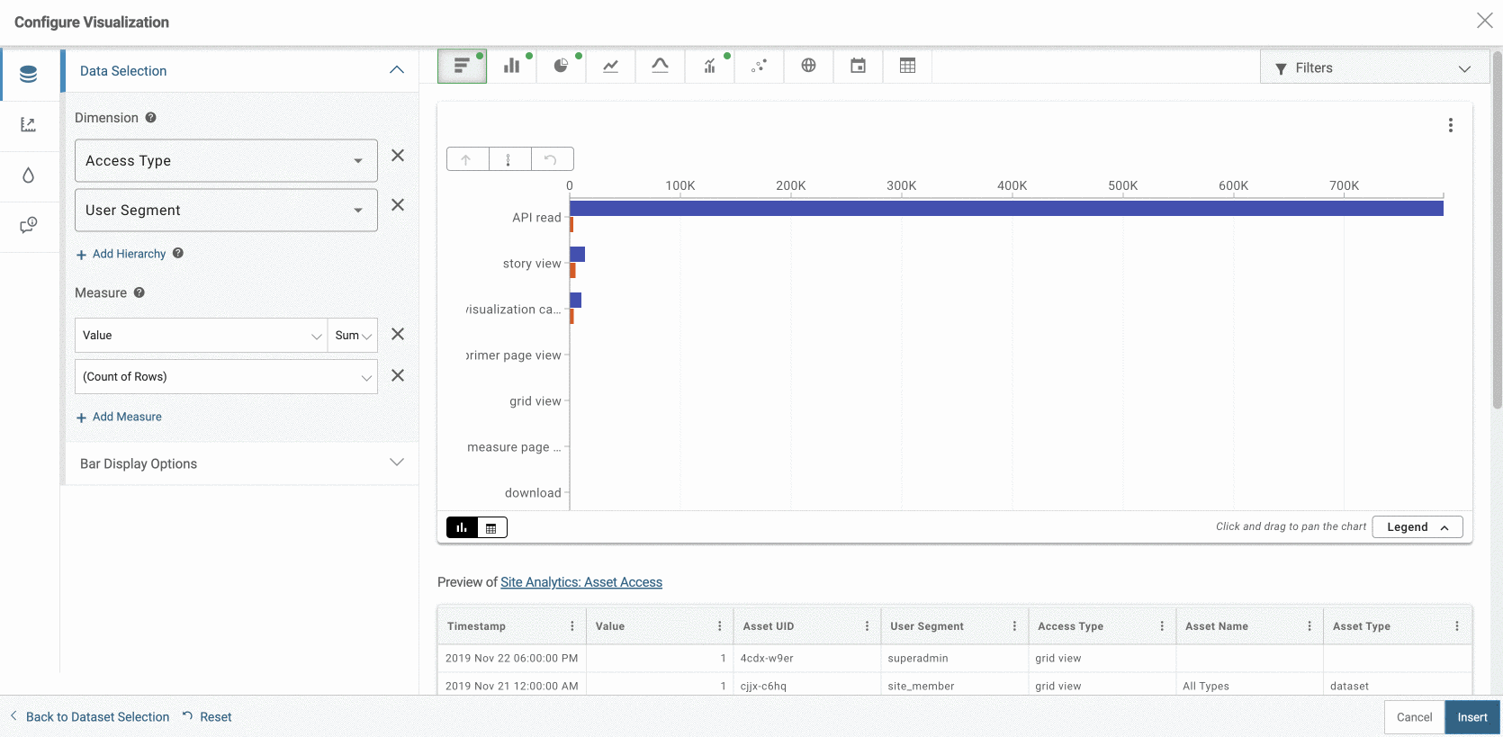The width and height of the screenshot is (1503, 737).
Task: Open the chart's three-dot options menu
Action: point(1450,125)
